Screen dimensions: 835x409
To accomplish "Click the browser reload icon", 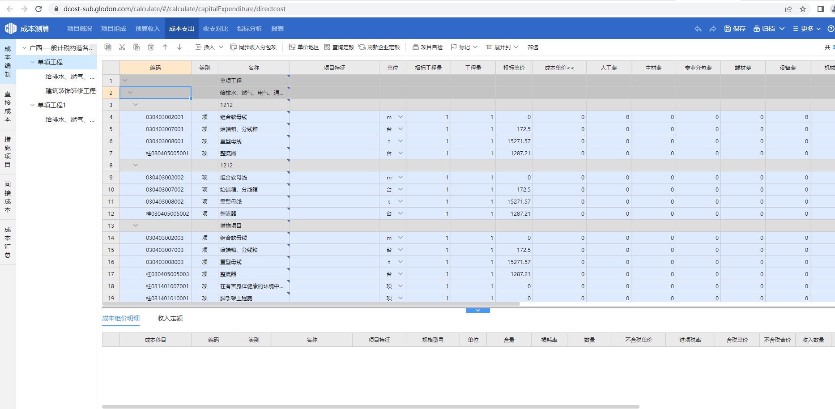I will point(38,9).
